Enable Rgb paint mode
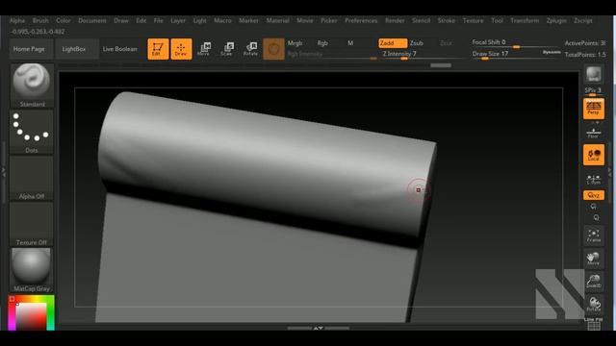 pos(322,43)
